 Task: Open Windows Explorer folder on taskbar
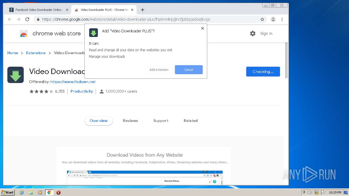(x=31, y=192)
